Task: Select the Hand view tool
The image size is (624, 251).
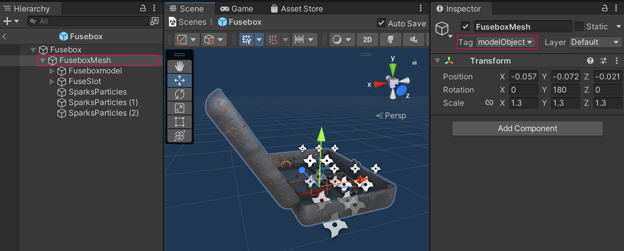Action: tap(179, 67)
